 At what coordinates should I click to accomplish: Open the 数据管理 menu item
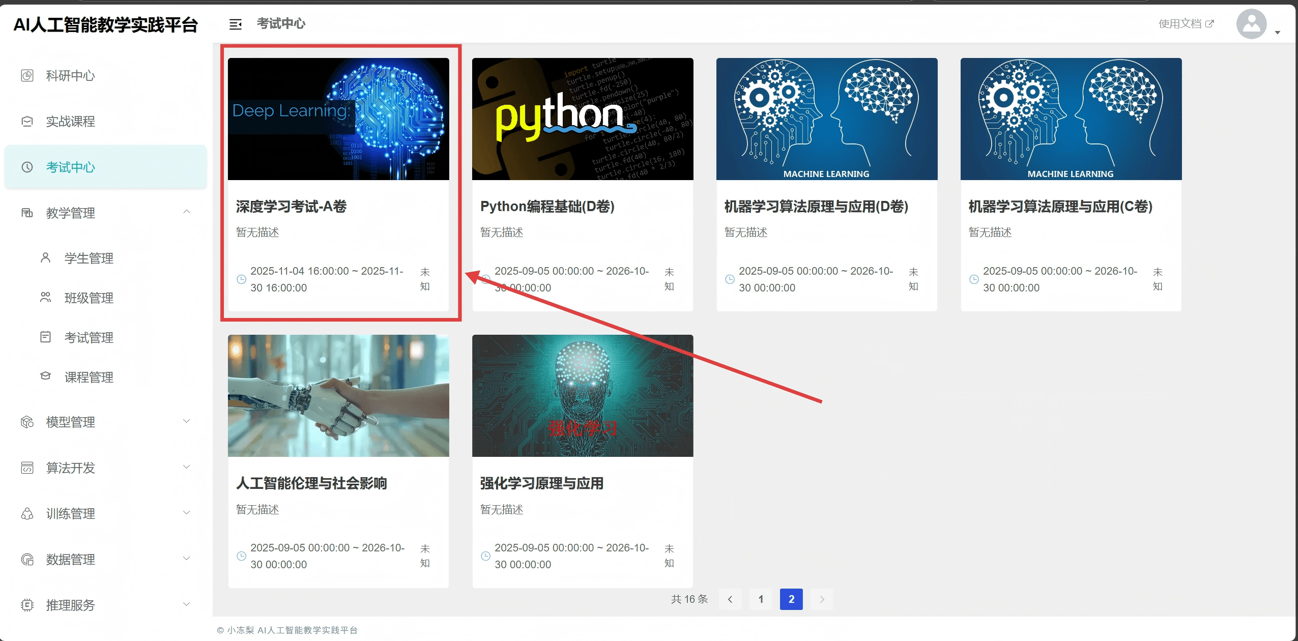pyautogui.click(x=70, y=560)
